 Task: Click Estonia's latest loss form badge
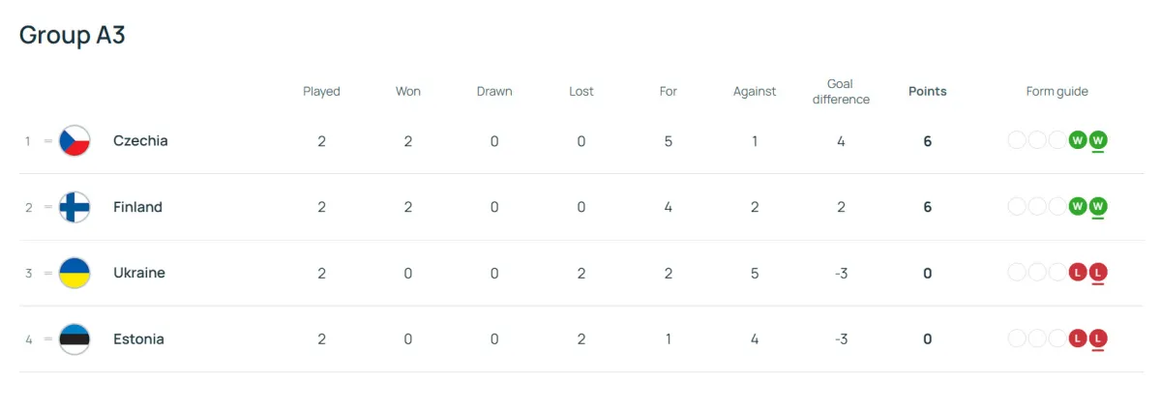point(1097,339)
